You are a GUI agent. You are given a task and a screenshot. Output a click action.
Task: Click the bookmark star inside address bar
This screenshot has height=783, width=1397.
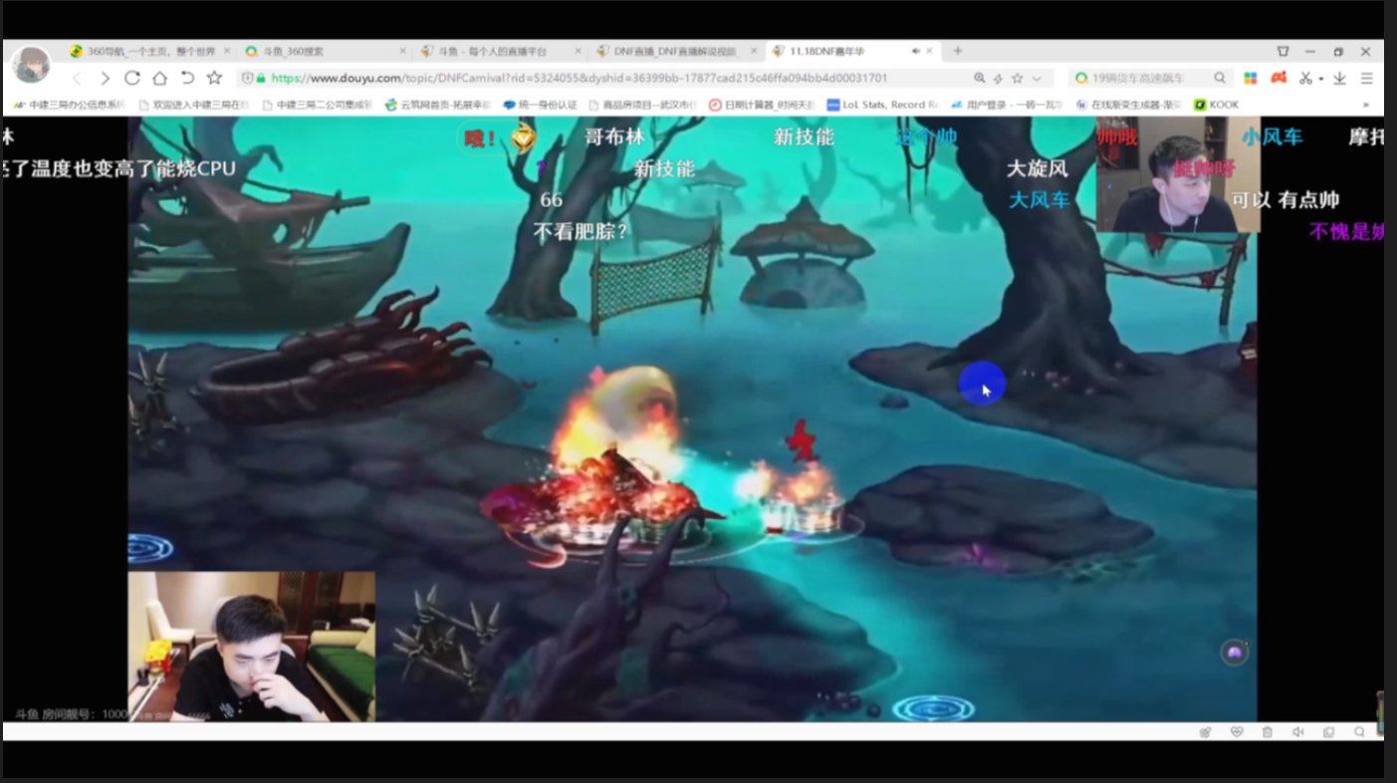[x=1017, y=78]
